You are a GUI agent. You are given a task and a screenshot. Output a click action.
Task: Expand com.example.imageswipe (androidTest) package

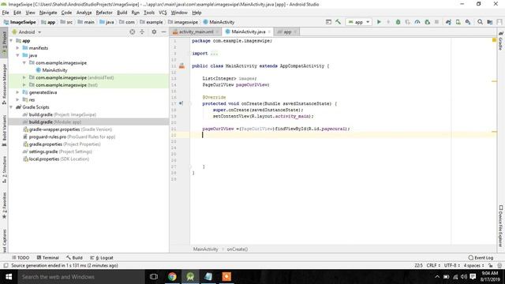coord(24,77)
